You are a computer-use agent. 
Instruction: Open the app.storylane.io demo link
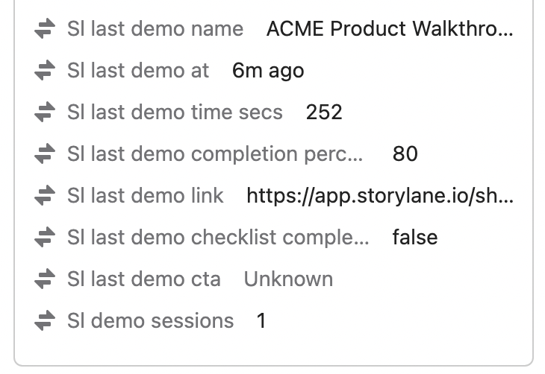[380, 196]
